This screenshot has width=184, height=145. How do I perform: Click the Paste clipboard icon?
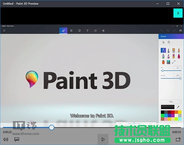pyautogui.click(x=169, y=42)
